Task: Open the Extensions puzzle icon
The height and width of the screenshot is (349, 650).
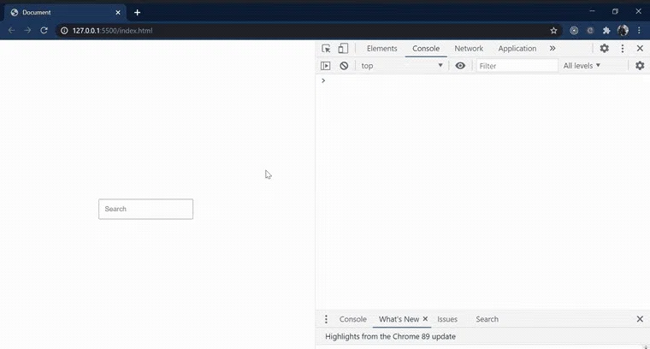Action: pyautogui.click(x=606, y=30)
